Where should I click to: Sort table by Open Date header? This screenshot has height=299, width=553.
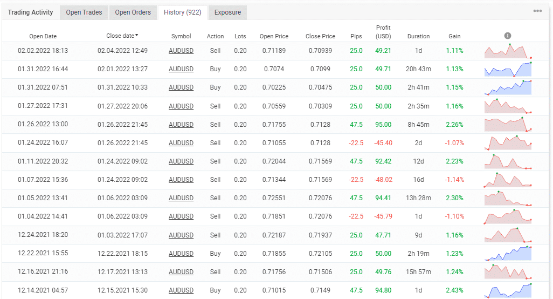[x=43, y=36]
